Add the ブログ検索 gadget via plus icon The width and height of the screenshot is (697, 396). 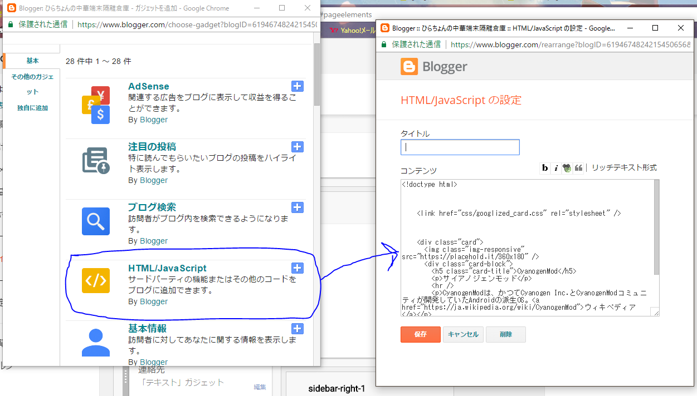298,207
